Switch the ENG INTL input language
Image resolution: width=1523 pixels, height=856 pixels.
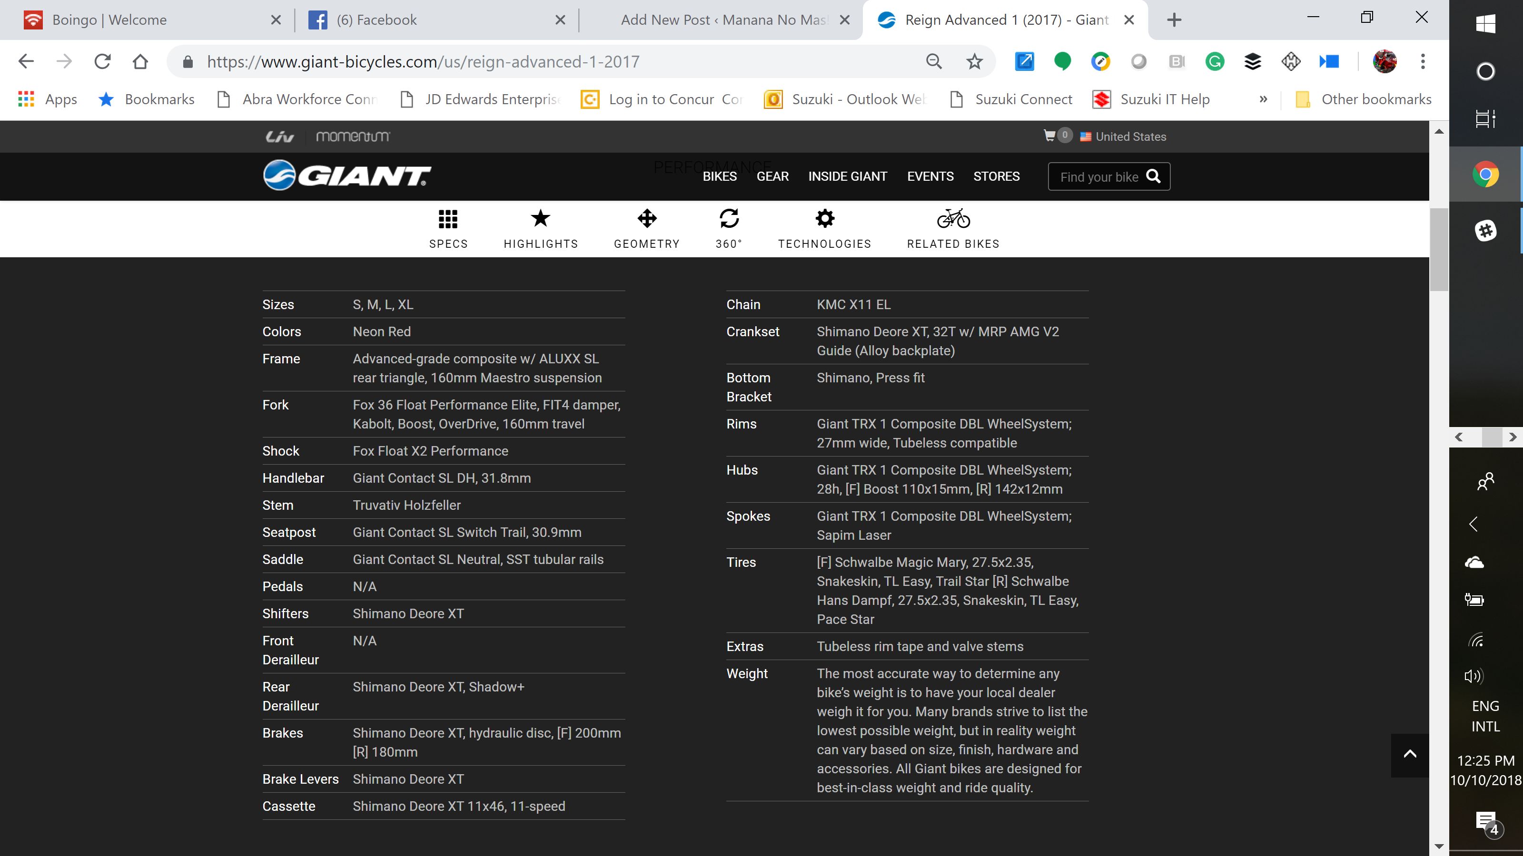tap(1485, 716)
